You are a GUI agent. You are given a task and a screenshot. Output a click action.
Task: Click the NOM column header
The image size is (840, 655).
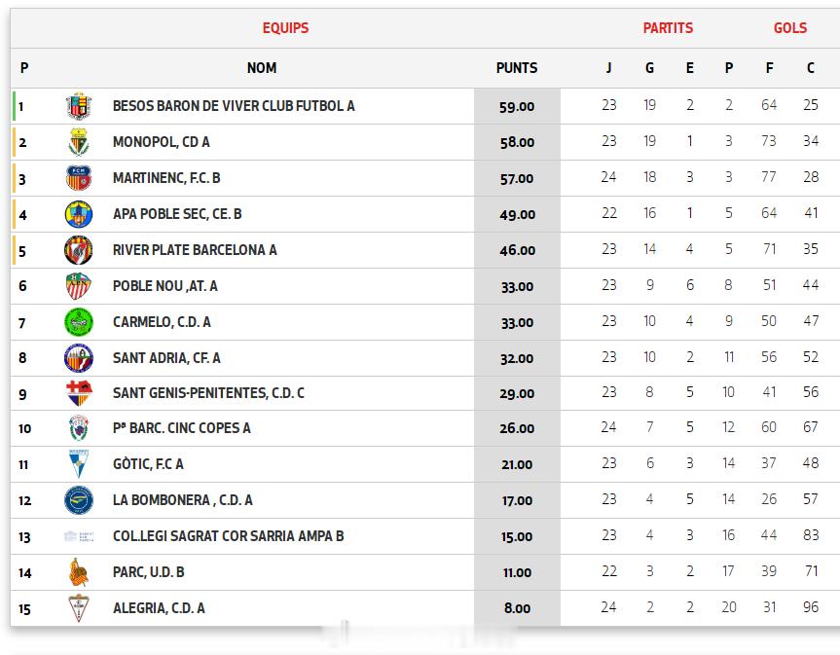coord(261,68)
